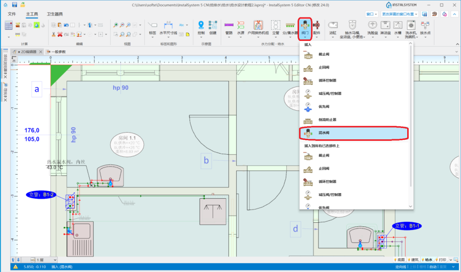Open the valve (阀门) dropdown button
The height and width of the screenshot is (272, 461).
305,29
